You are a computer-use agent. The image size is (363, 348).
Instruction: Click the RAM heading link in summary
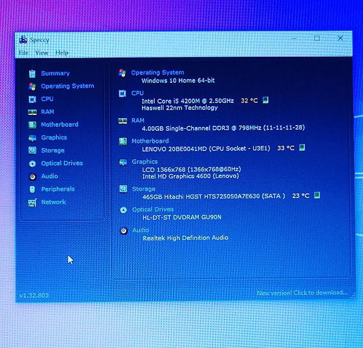138,121
